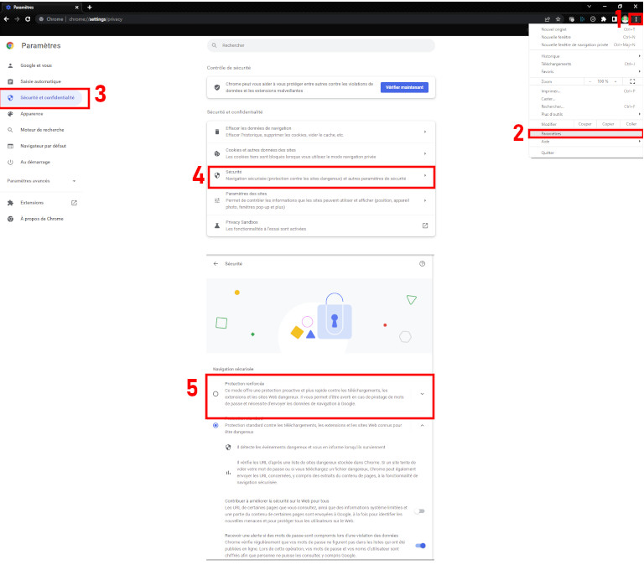Click the cookie icon in Cookies row
644x570 pixels.
[x=217, y=153]
